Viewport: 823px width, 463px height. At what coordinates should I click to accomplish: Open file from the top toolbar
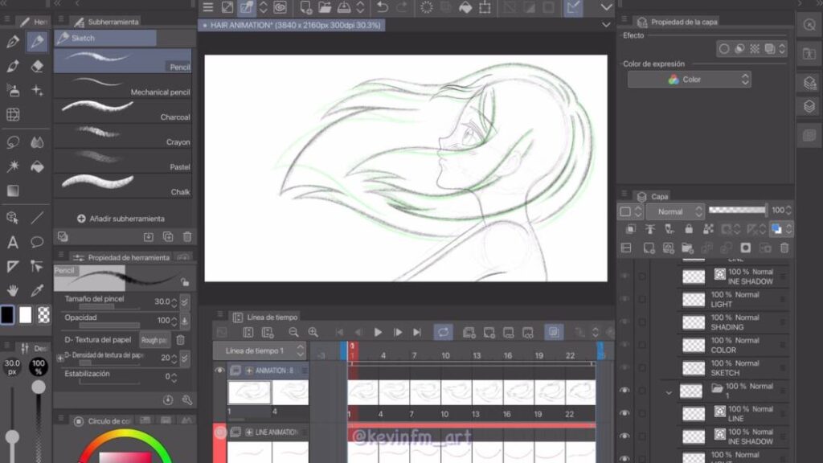tap(325, 7)
